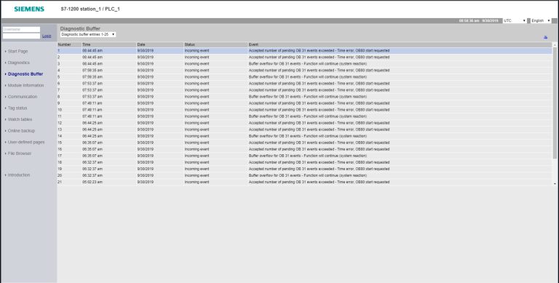Click the Incoming event status in entry 7
Image resolution: width=559 pixels, height=283 pixels.
click(197, 90)
